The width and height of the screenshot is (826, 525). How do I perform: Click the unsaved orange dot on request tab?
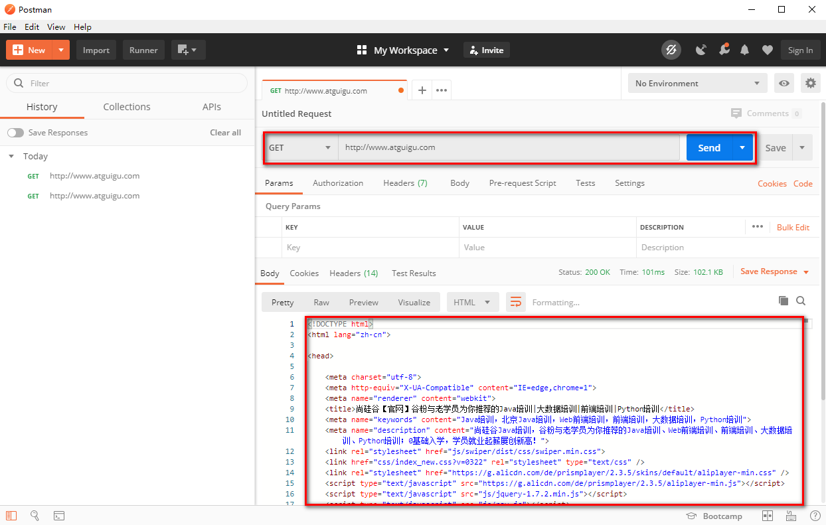pyautogui.click(x=401, y=91)
